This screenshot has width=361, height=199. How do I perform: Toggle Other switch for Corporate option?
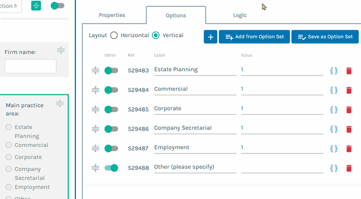pyautogui.click(x=111, y=109)
